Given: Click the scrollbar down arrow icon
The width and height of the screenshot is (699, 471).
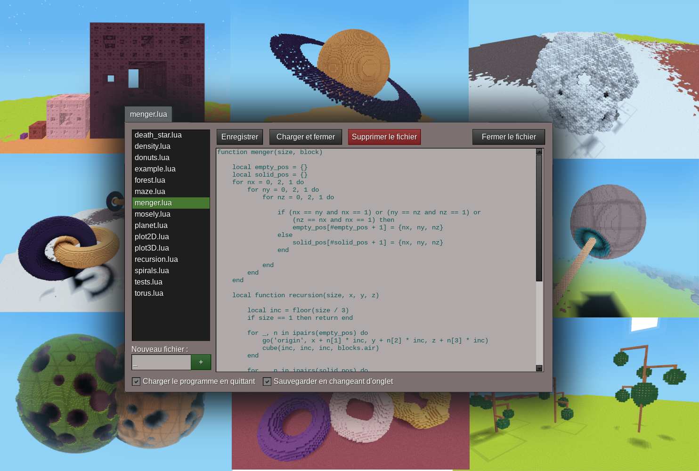Looking at the screenshot, I should click(539, 368).
